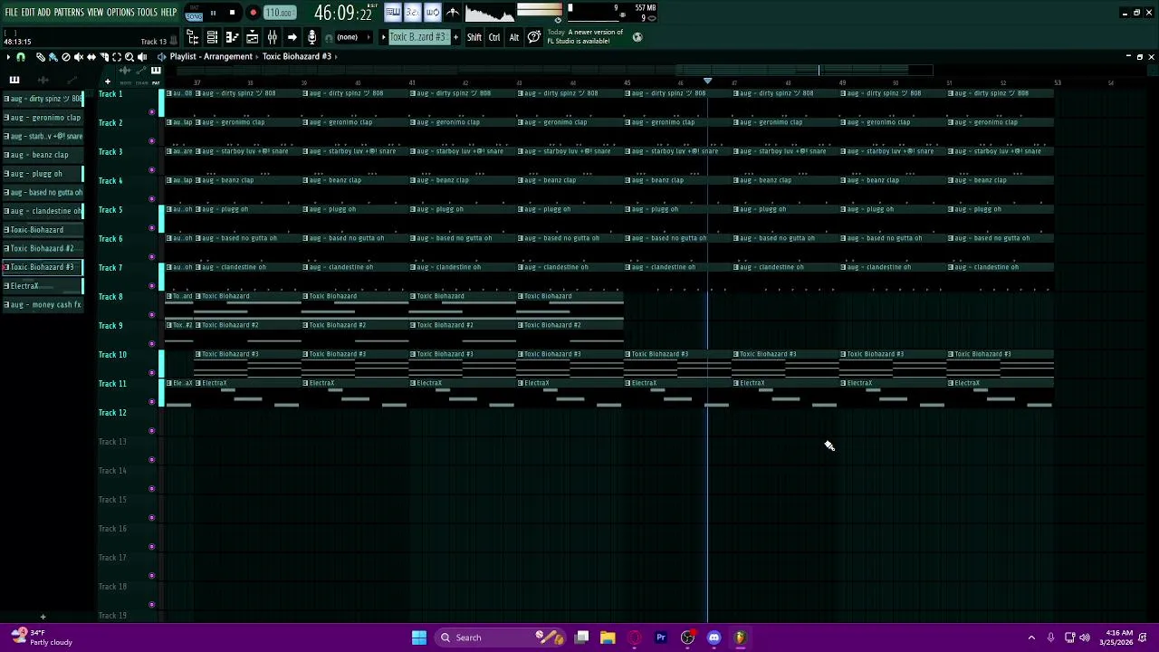1159x652 pixels.
Task: Select the Slice tool in playlist
Action: tap(103, 57)
